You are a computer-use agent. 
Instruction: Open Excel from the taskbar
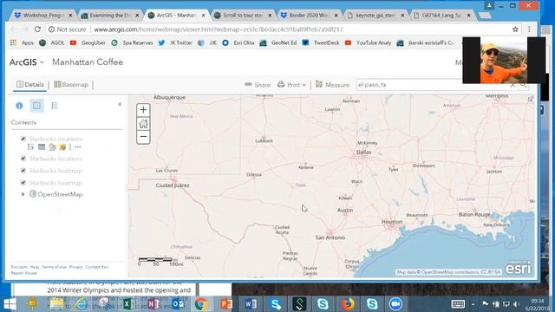click(129, 304)
